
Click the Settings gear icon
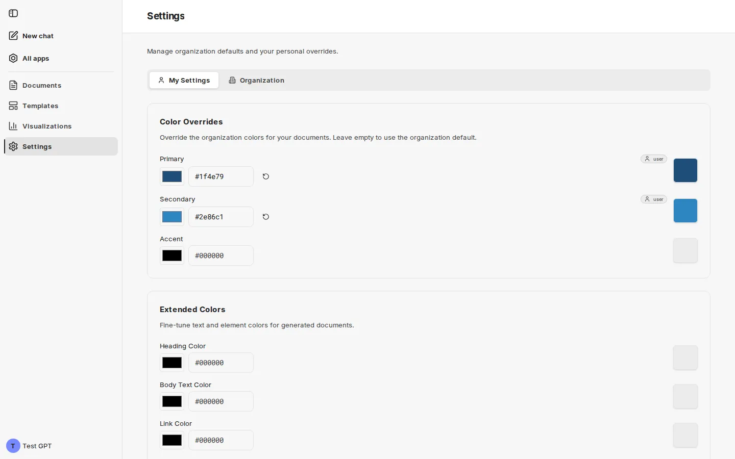tap(13, 146)
